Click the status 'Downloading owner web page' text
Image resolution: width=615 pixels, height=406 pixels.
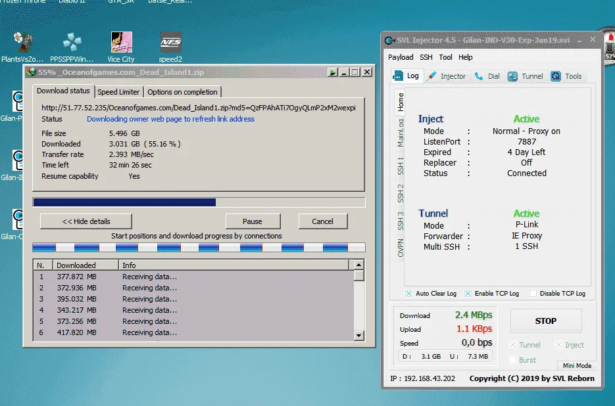[170, 119]
